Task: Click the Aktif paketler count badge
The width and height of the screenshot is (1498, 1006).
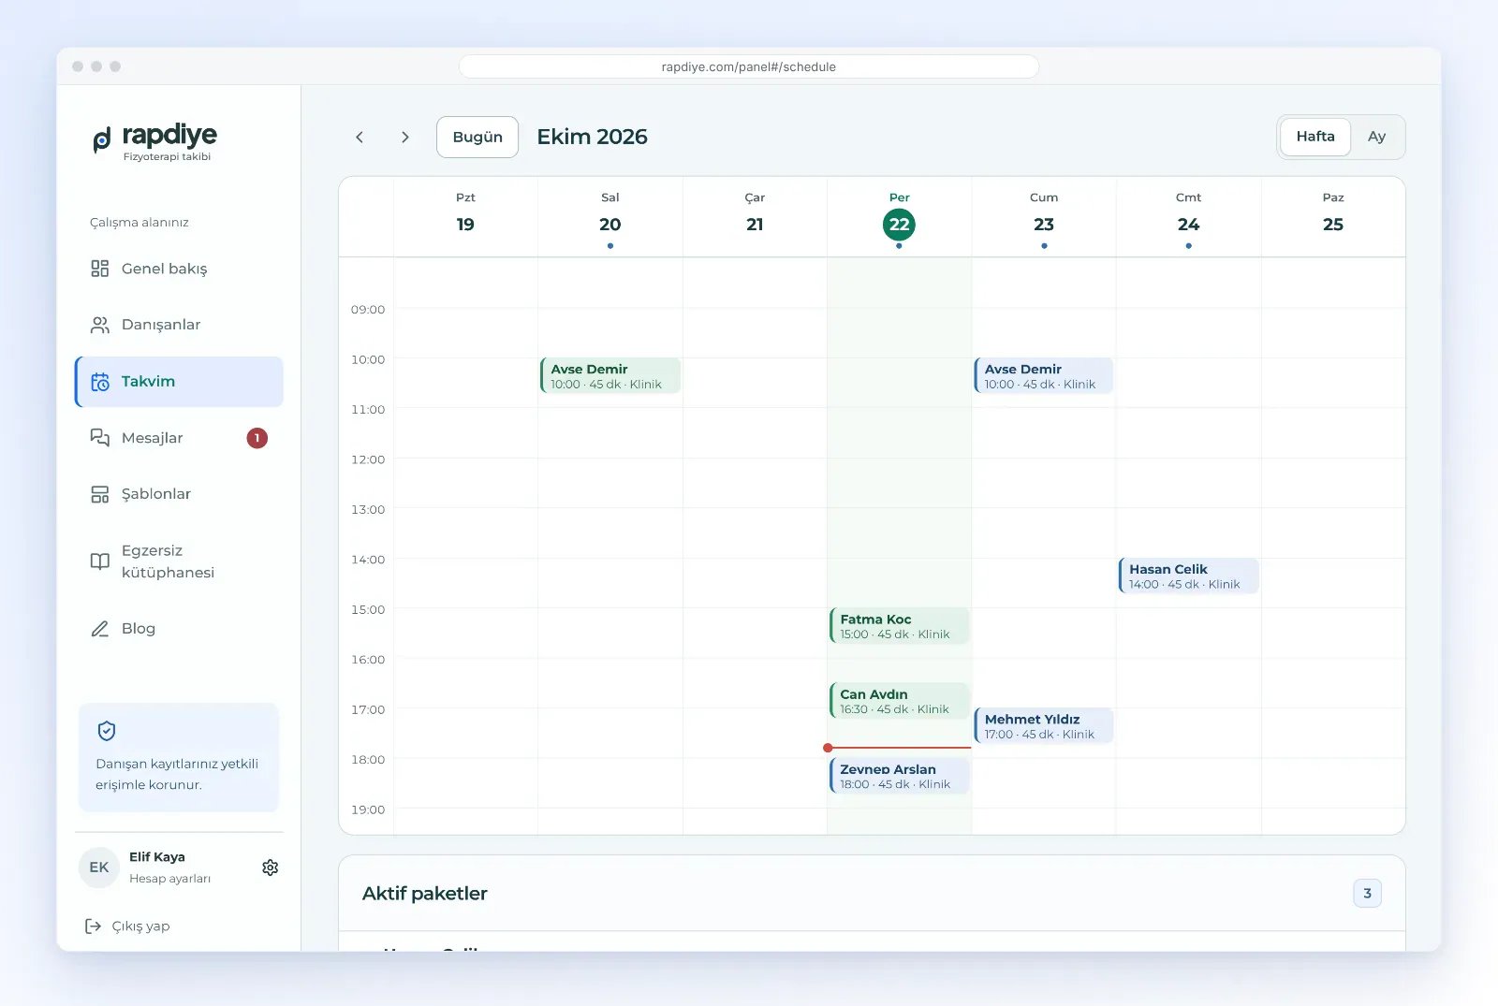Action: point(1367,893)
